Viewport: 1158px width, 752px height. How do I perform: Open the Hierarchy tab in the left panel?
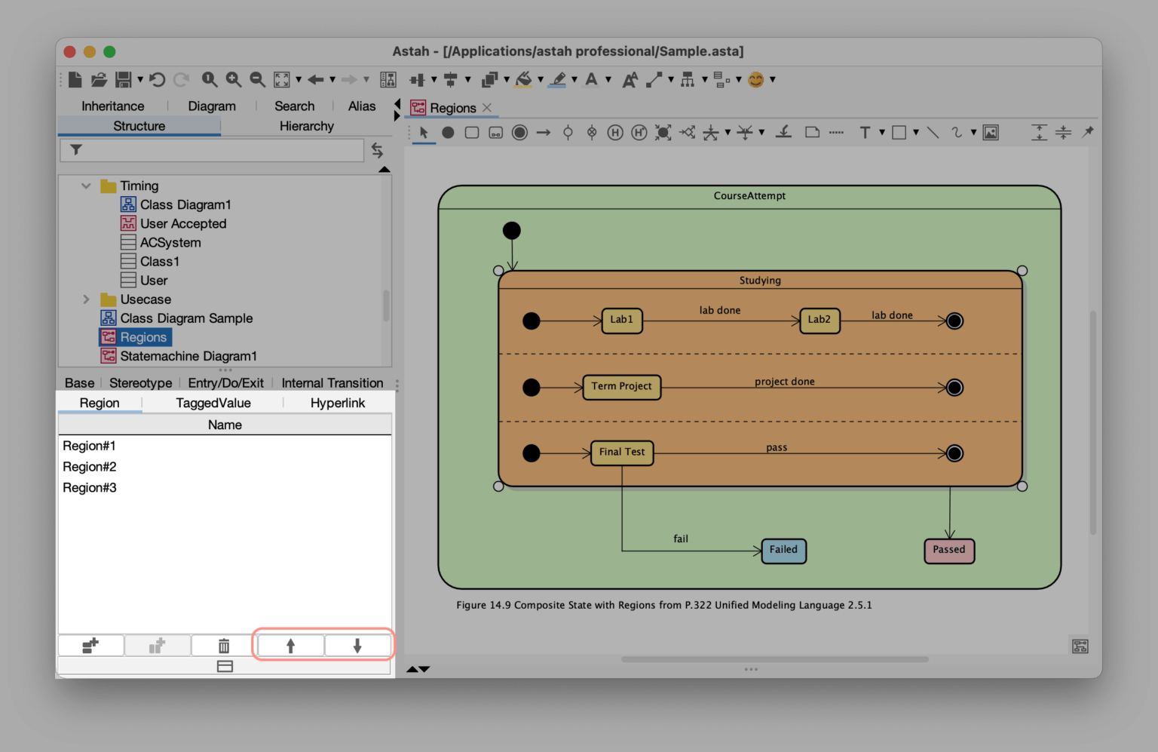306,126
